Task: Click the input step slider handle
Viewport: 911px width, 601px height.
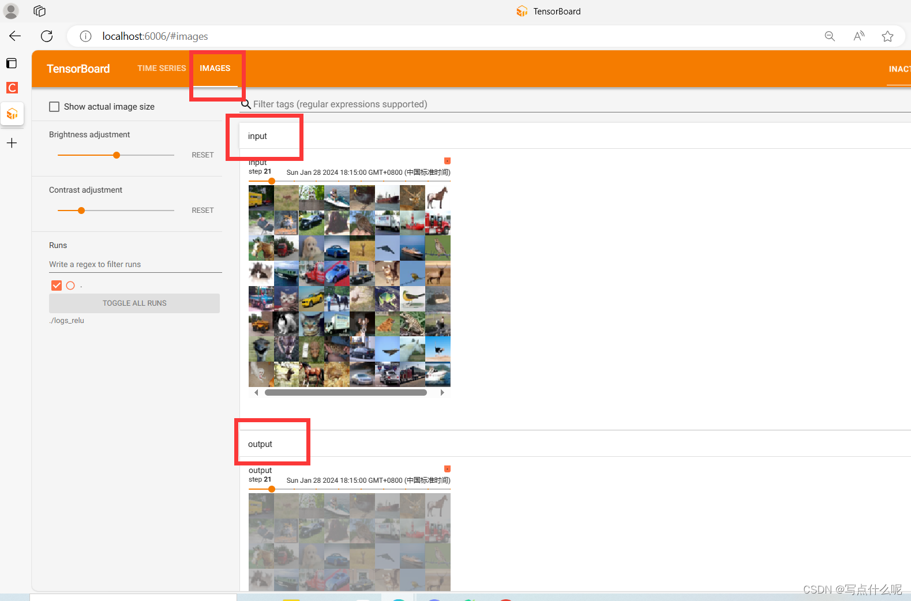Action: coord(272,181)
